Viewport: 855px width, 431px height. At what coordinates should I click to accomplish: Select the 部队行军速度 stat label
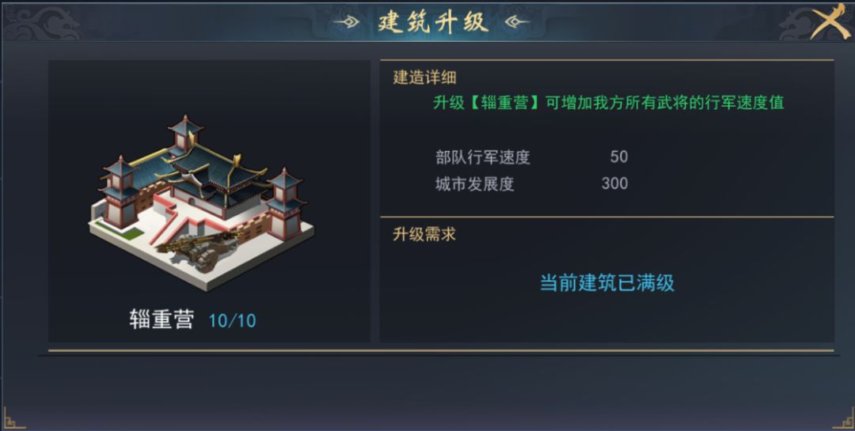tap(483, 157)
